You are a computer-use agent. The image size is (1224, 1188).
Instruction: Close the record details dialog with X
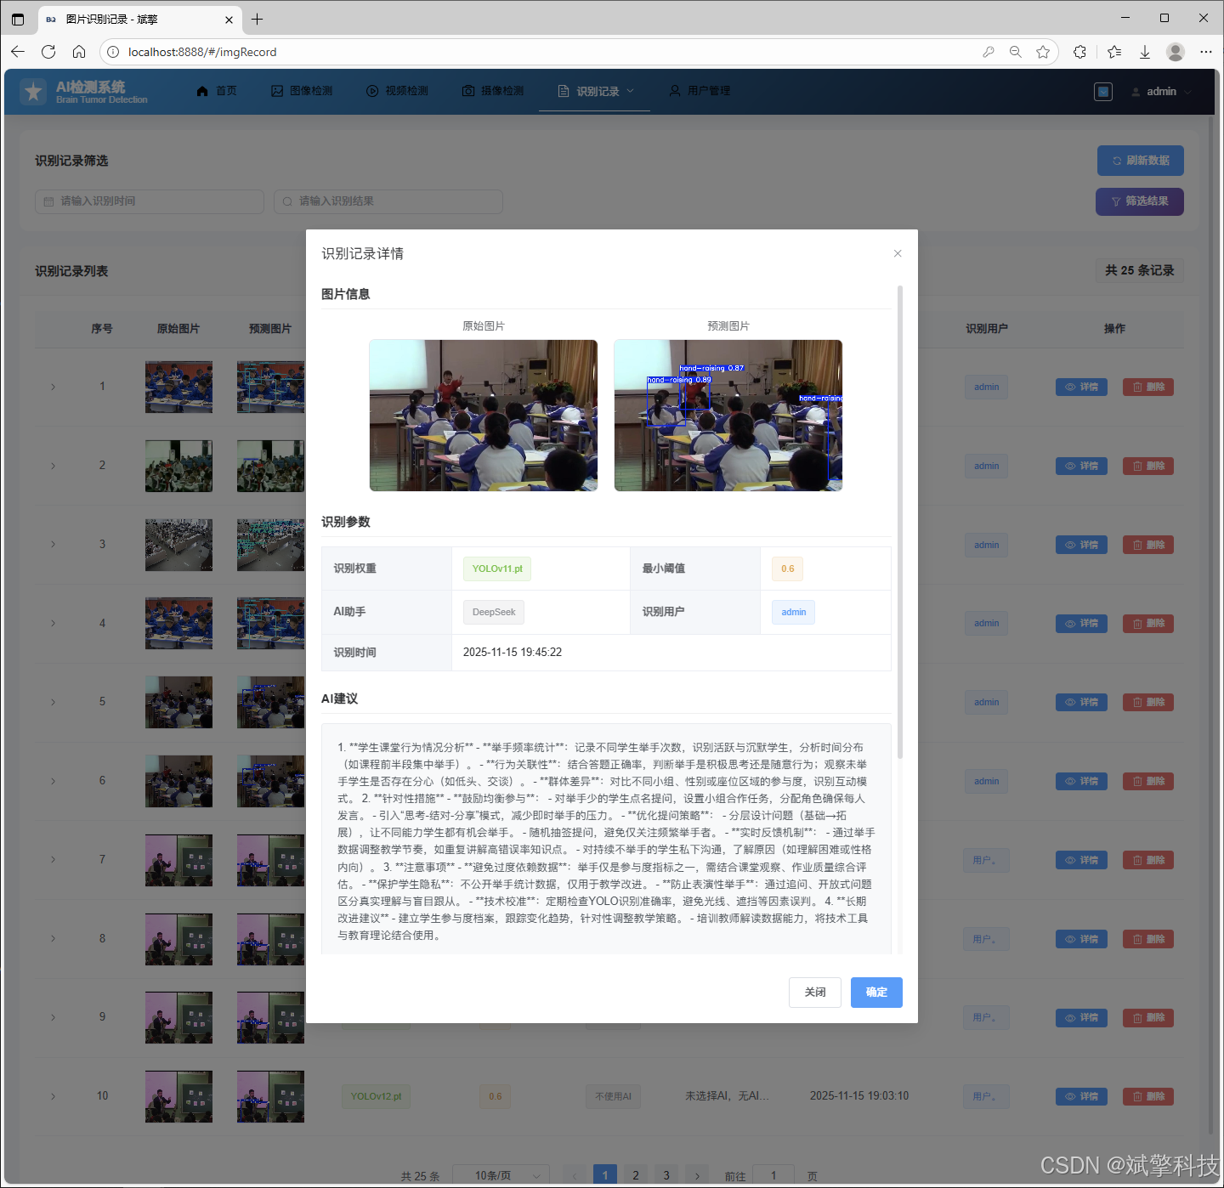(898, 253)
